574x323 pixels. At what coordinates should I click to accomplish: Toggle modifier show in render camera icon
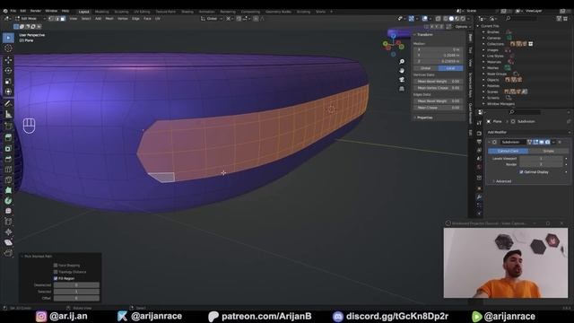pyautogui.click(x=547, y=142)
